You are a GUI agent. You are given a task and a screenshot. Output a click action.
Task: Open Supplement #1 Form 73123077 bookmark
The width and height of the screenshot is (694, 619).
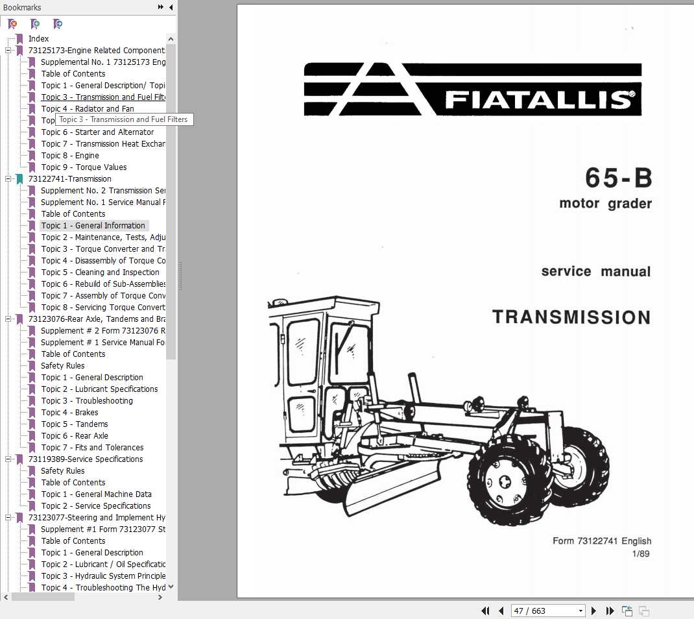tap(103, 529)
